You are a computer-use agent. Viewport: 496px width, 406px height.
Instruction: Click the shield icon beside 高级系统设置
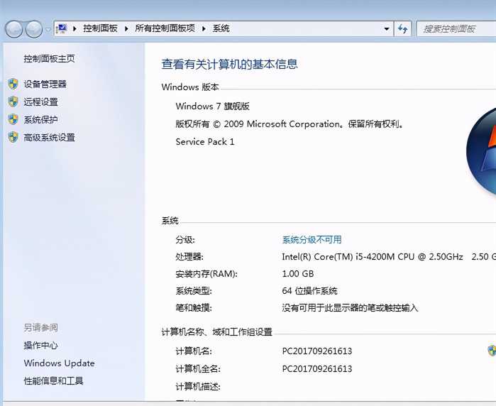click(13, 137)
